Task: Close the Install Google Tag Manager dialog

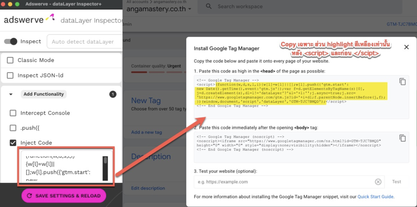Action: point(406,47)
